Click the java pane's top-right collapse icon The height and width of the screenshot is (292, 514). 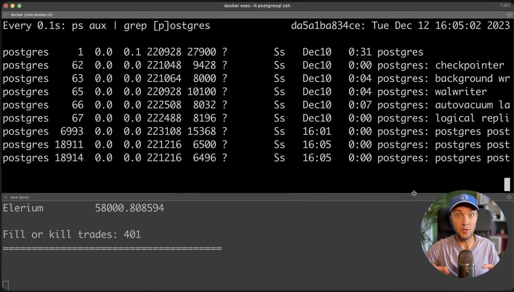click(x=509, y=197)
